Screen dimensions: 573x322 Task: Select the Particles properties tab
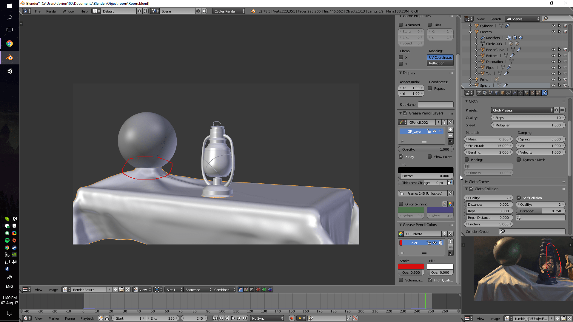point(539,93)
